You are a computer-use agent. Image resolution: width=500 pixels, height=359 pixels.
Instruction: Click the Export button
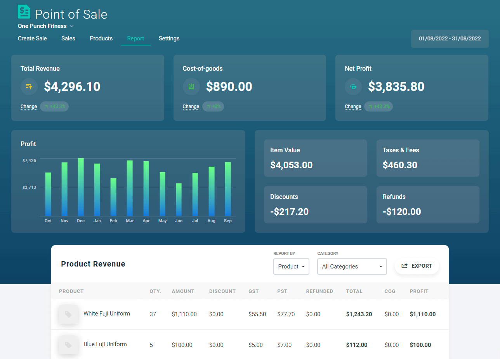[417, 266]
